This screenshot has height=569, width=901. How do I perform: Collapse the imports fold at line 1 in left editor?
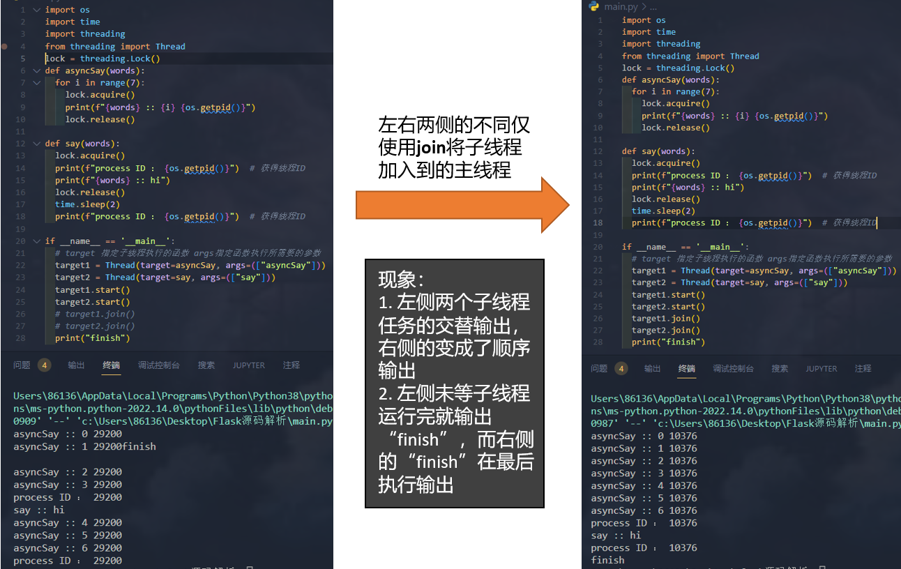pyautogui.click(x=37, y=10)
